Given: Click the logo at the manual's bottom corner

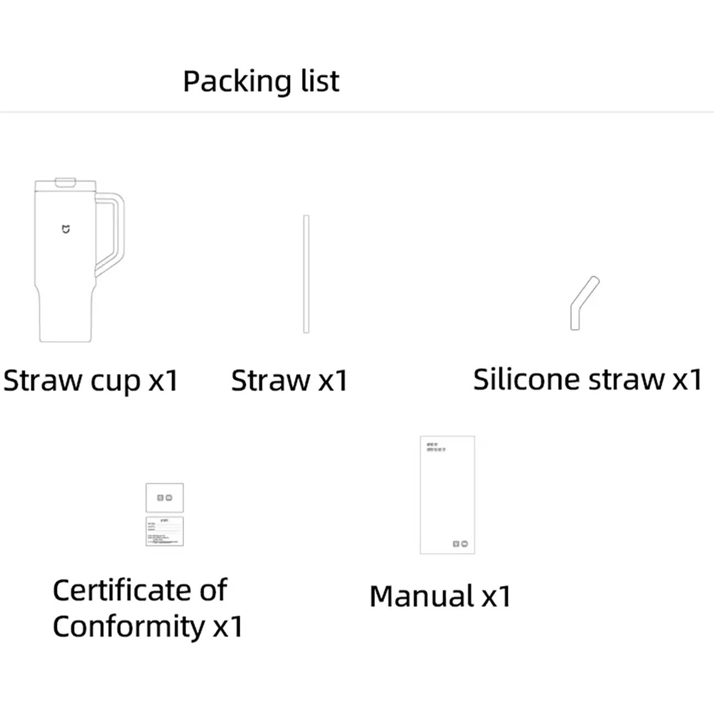Looking at the screenshot, I should tap(460, 544).
